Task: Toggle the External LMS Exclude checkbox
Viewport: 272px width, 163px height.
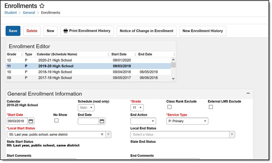Action: click(211, 107)
